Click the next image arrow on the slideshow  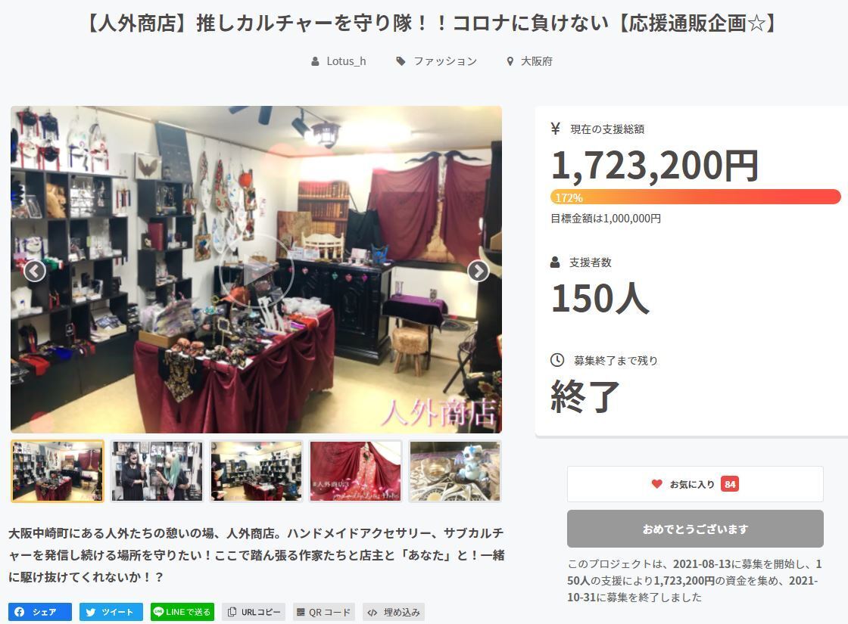[478, 272]
